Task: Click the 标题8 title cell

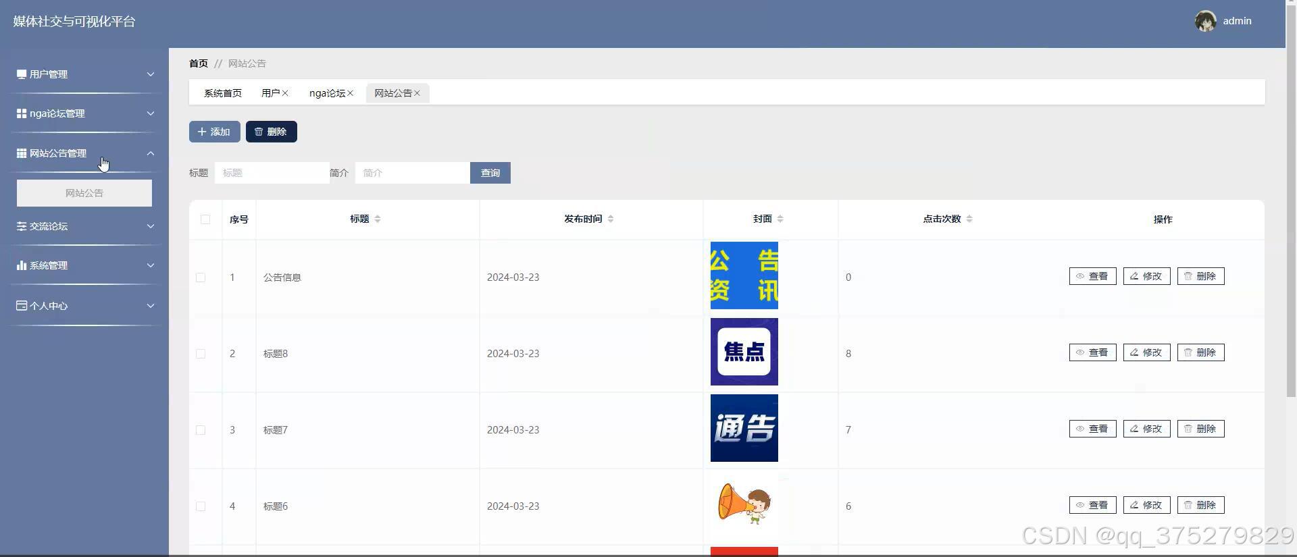Action: click(x=276, y=354)
